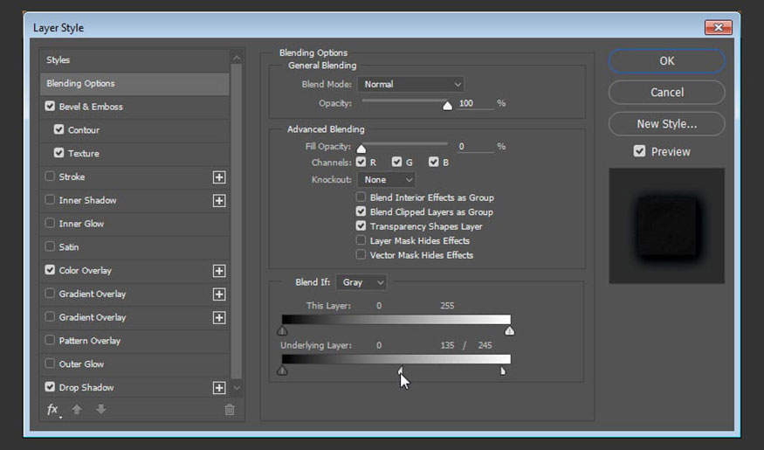Enable the Outer Glow checkbox
This screenshot has height=450, width=764.
[50, 363]
